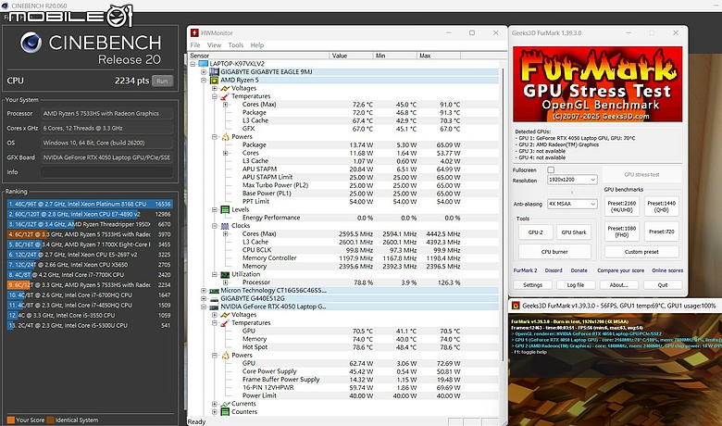Run Preset:2160 (4K/UHD) benchmark

point(622,207)
